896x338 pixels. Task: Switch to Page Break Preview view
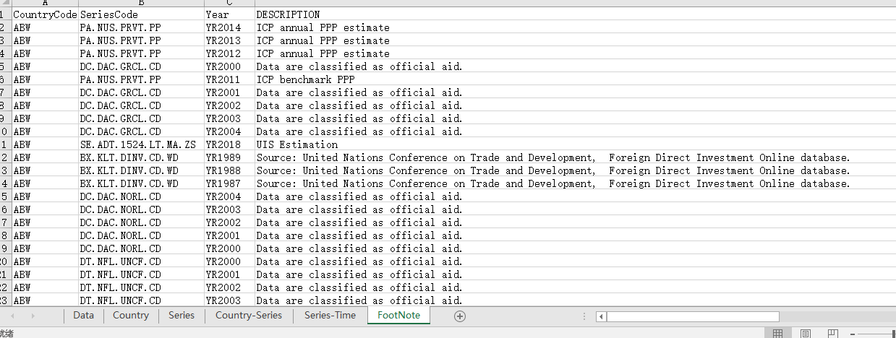point(832,334)
